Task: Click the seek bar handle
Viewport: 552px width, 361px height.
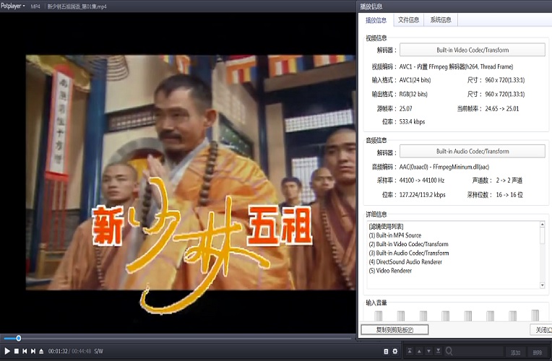Action: click(x=19, y=338)
